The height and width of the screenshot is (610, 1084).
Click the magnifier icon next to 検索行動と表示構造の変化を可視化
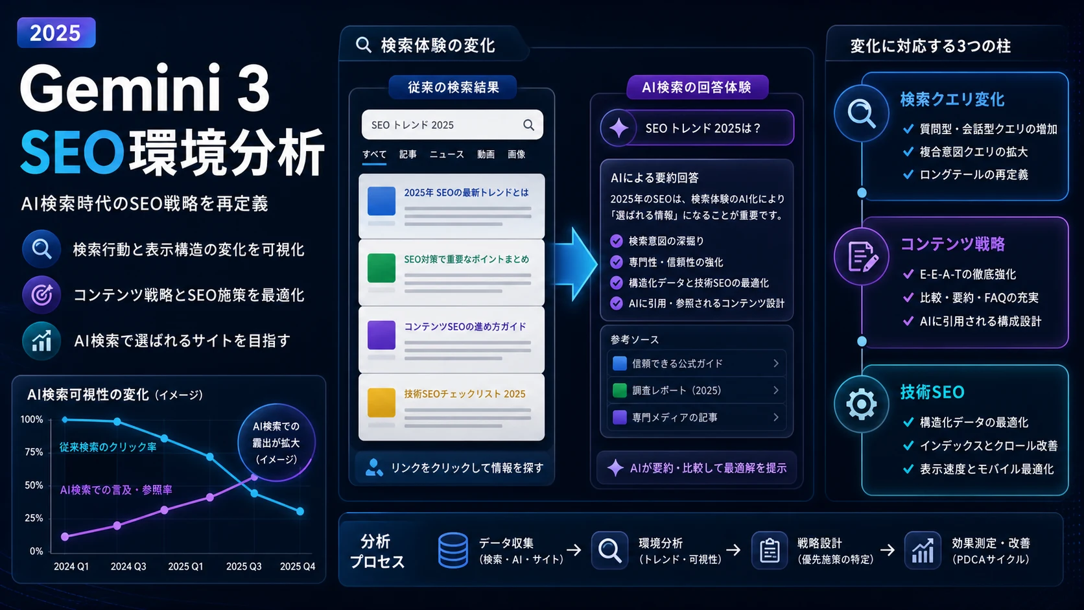pos(41,249)
